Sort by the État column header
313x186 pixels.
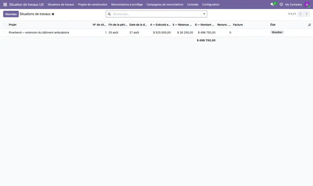[x=273, y=25]
